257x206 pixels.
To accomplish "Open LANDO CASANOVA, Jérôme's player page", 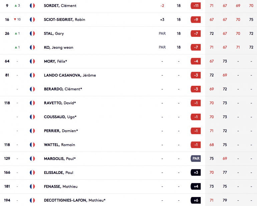I will click(70, 75).
